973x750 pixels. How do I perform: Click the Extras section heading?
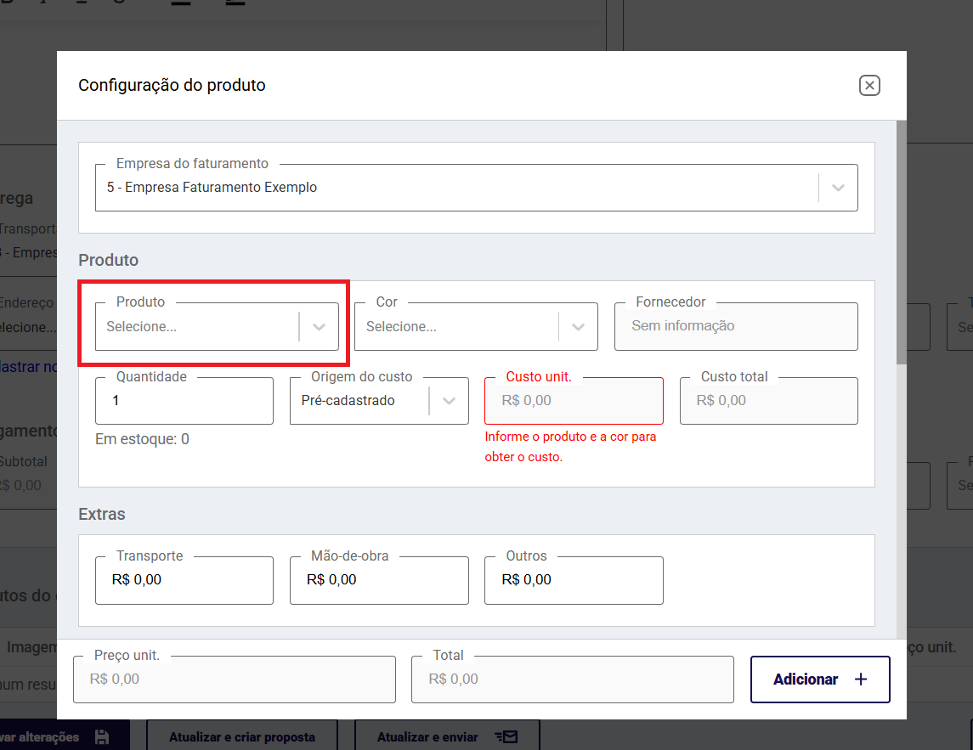point(102,514)
